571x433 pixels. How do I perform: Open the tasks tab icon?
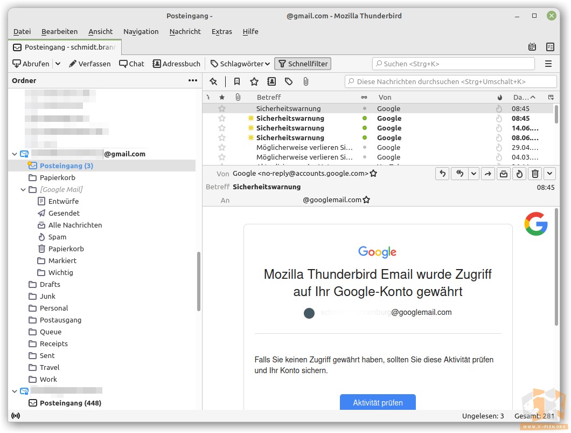click(x=550, y=47)
